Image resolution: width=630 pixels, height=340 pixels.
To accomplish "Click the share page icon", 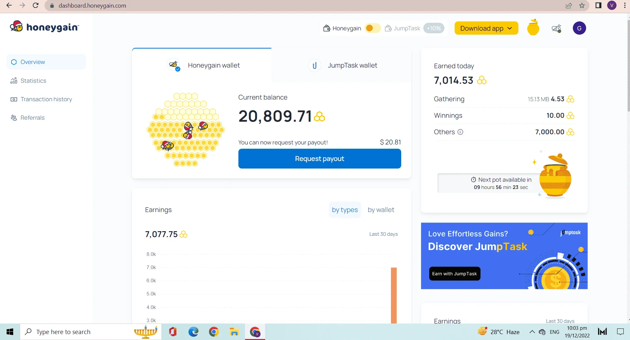I will [569, 6].
